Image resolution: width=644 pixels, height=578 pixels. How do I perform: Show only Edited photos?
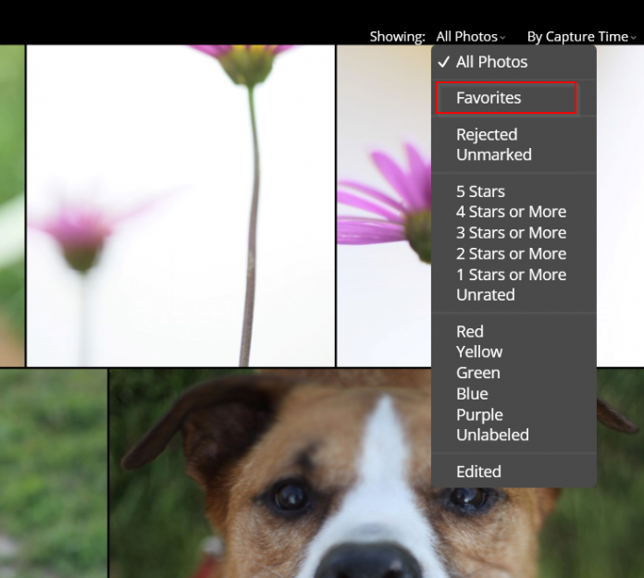(x=478, y=472)
